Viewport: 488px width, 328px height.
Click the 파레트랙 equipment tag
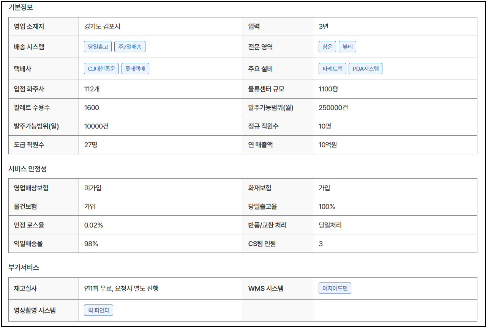[x=332, y=69]
